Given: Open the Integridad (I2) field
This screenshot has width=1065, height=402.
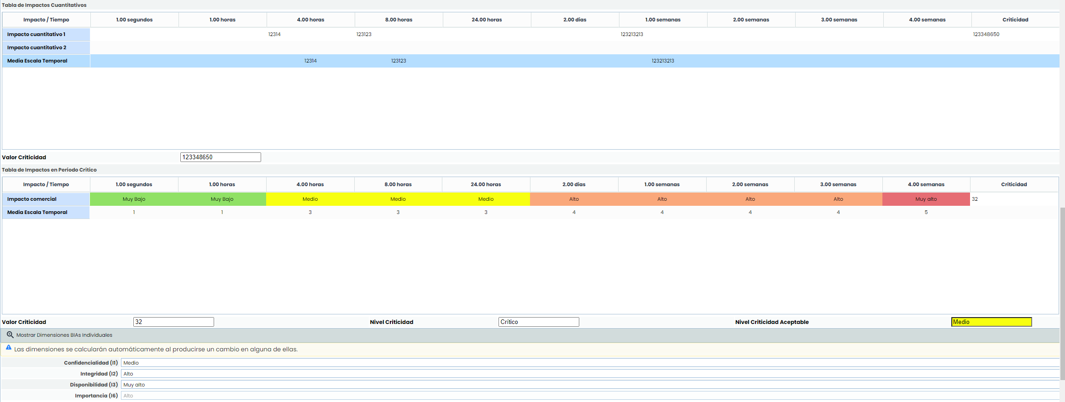Looking at the screenshot, I should pos(590,374).
